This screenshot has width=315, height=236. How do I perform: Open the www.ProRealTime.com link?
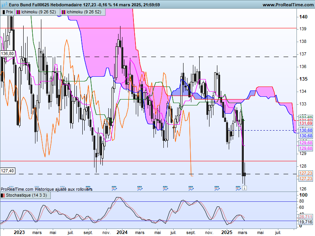(x=288, y=5)
